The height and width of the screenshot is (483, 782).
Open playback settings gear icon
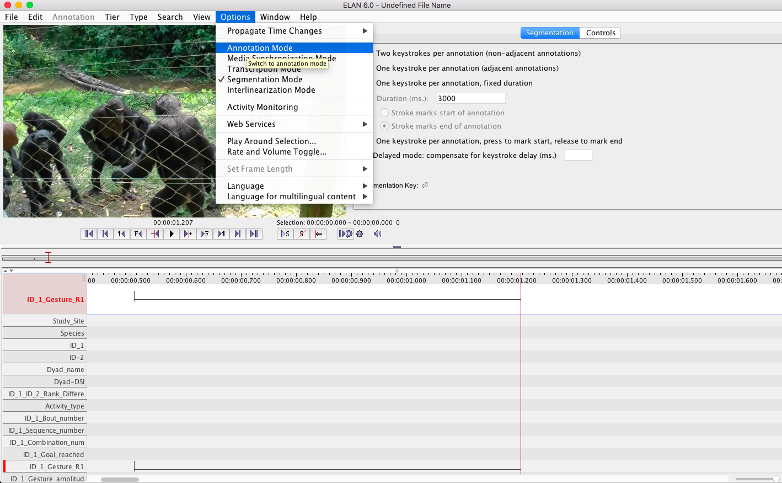coord(360,234)
